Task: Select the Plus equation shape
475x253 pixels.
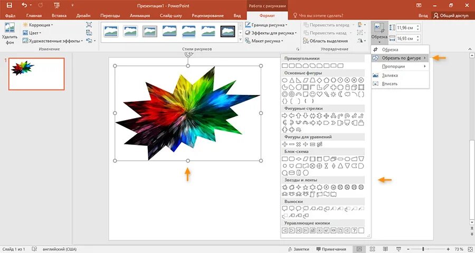Action: tap(284, 144)
